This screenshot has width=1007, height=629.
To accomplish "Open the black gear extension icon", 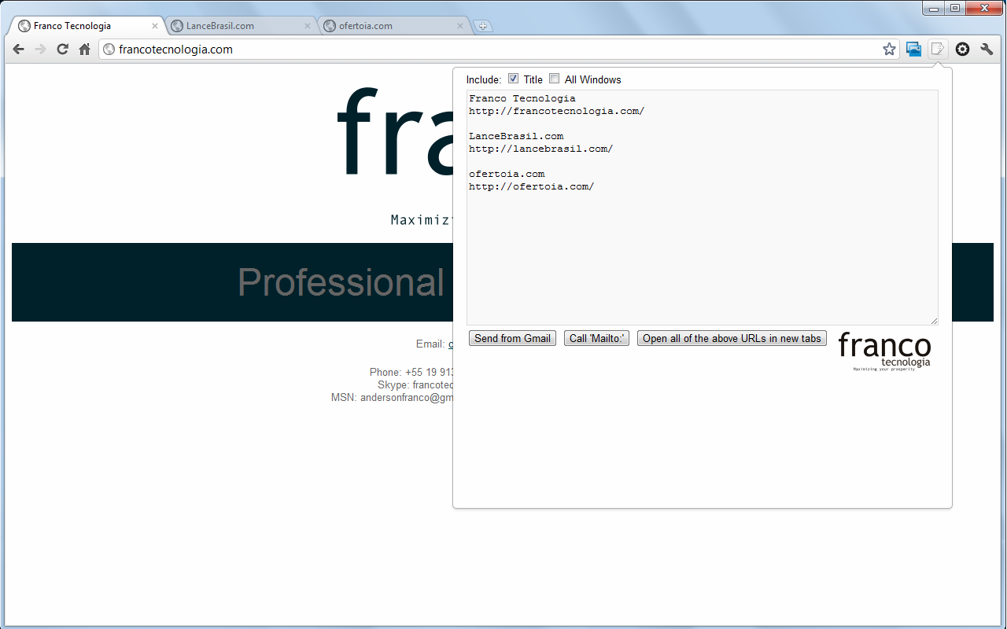I will tap(962, 50).
